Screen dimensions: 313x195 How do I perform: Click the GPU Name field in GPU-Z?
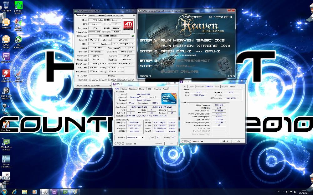pos(105,20)
